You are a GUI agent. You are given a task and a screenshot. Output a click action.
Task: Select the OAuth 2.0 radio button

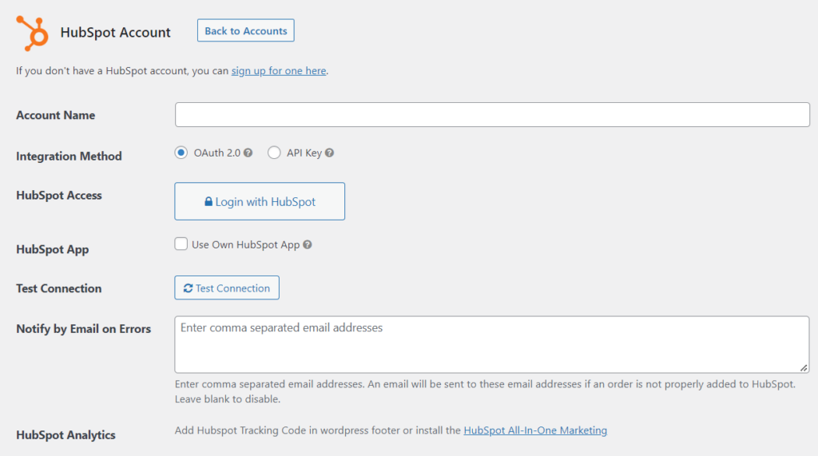coord(181,153)
